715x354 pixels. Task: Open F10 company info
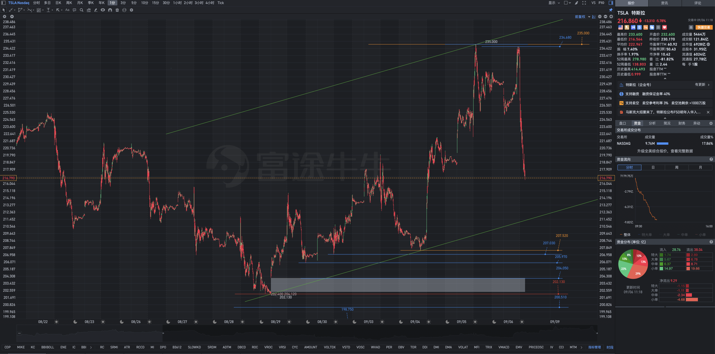601,3
